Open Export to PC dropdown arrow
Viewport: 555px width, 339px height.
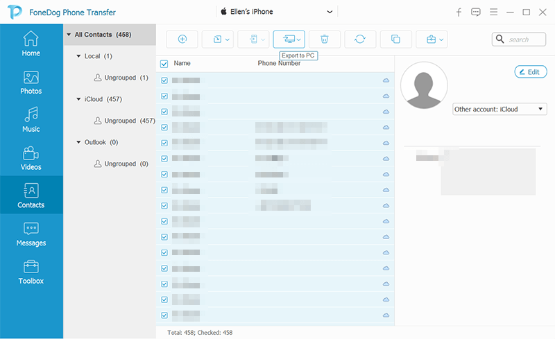tap(299, 40)
